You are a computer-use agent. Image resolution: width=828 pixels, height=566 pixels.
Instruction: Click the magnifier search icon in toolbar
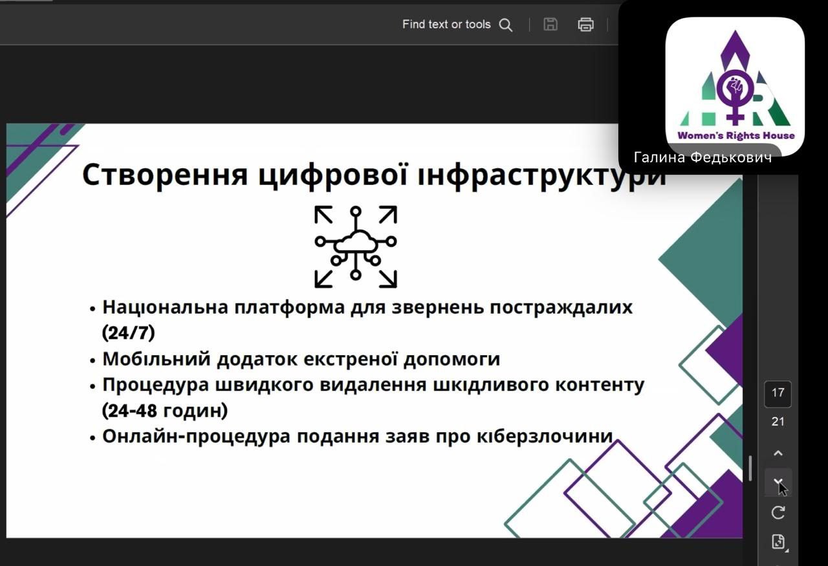[506, 25]
